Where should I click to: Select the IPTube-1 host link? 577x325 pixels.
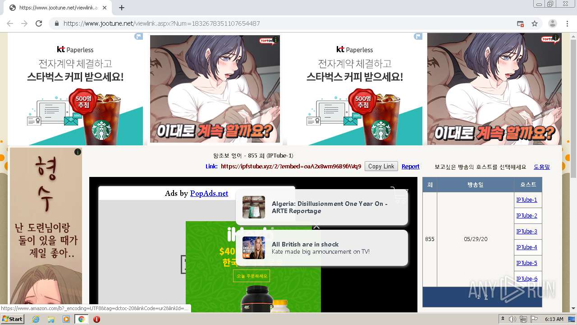(527, 200)
